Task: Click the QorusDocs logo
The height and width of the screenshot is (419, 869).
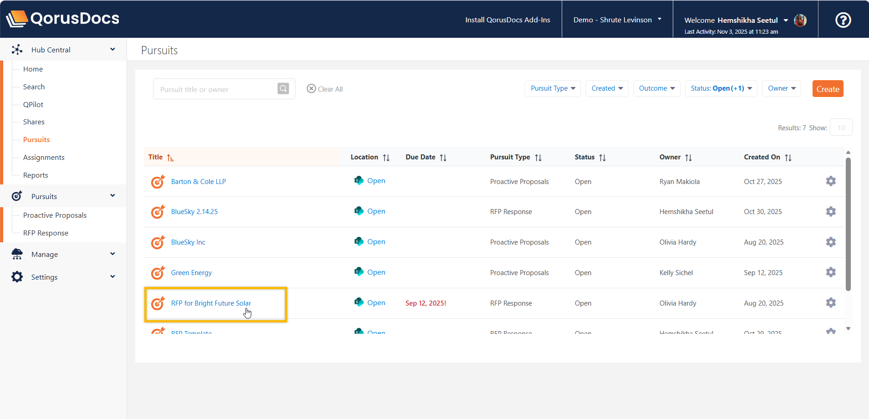Action: (x=63, y=19)
